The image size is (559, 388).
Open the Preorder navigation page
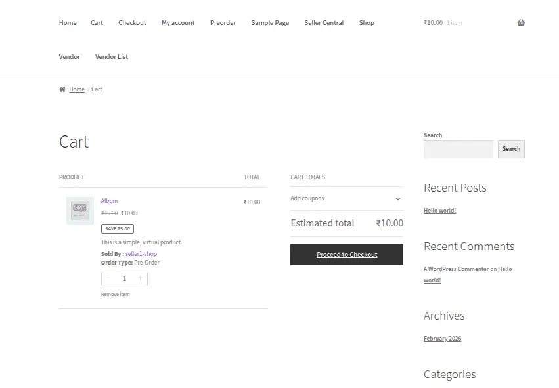(x=223, y=23)
